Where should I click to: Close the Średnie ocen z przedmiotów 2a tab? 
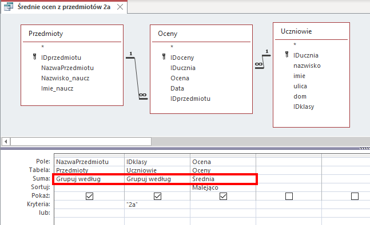pos(120,7)
